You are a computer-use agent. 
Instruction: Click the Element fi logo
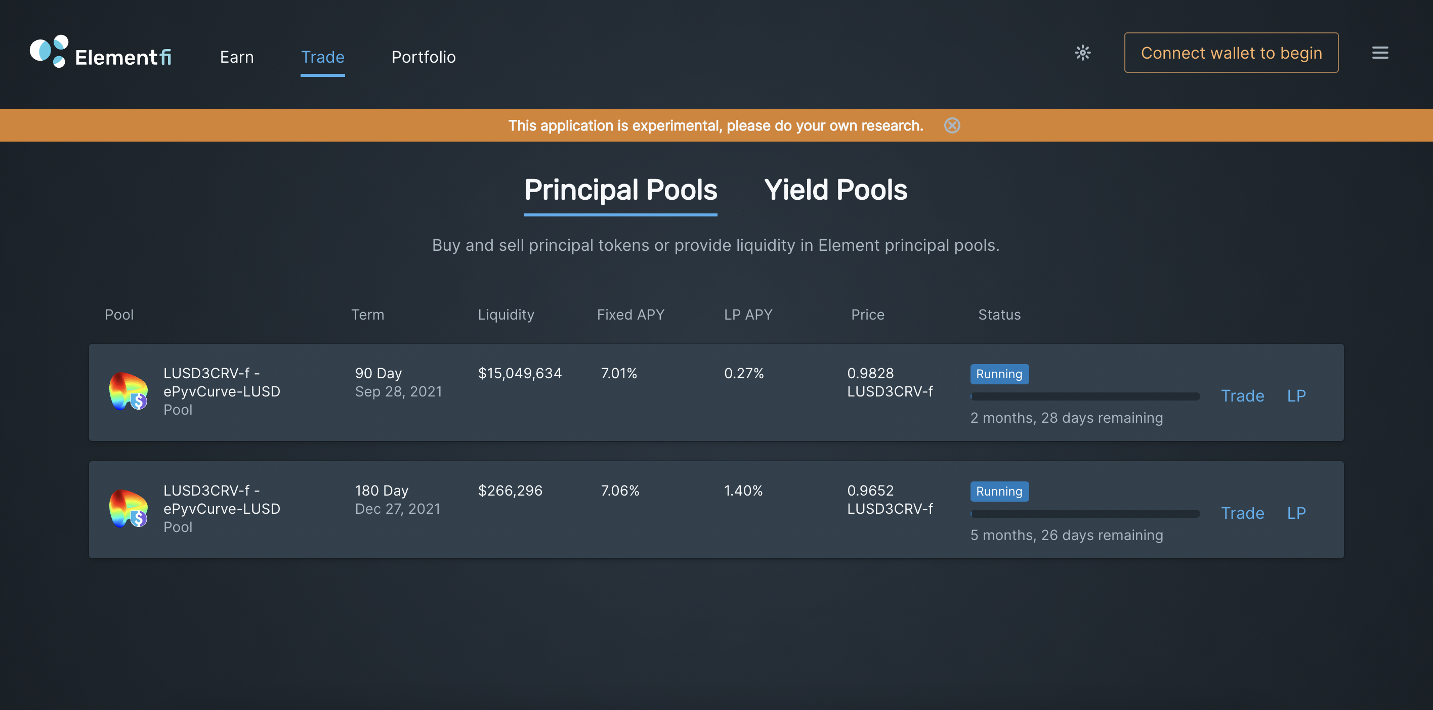coord(100,54)
